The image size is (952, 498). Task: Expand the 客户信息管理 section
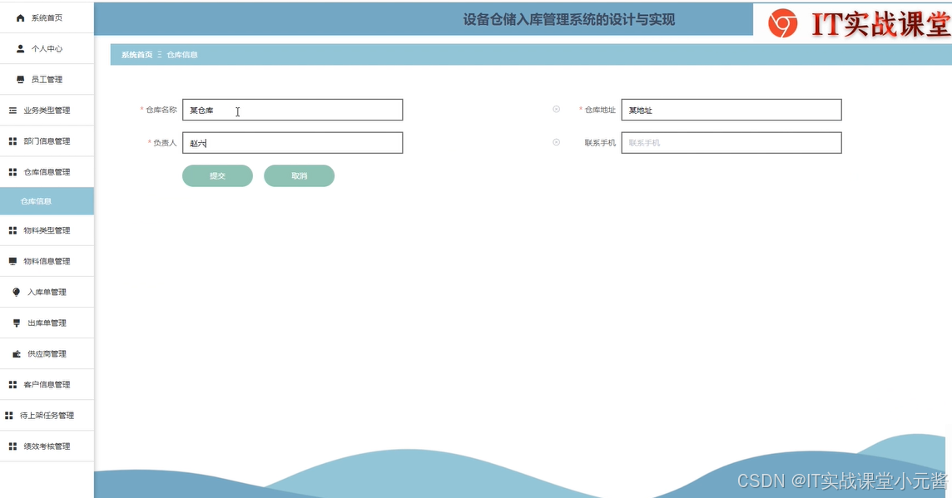click(47, 384)
